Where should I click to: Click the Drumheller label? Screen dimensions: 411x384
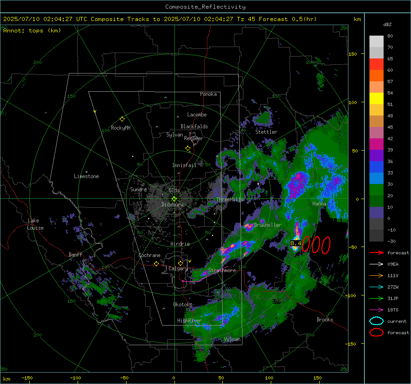(267, 225)
